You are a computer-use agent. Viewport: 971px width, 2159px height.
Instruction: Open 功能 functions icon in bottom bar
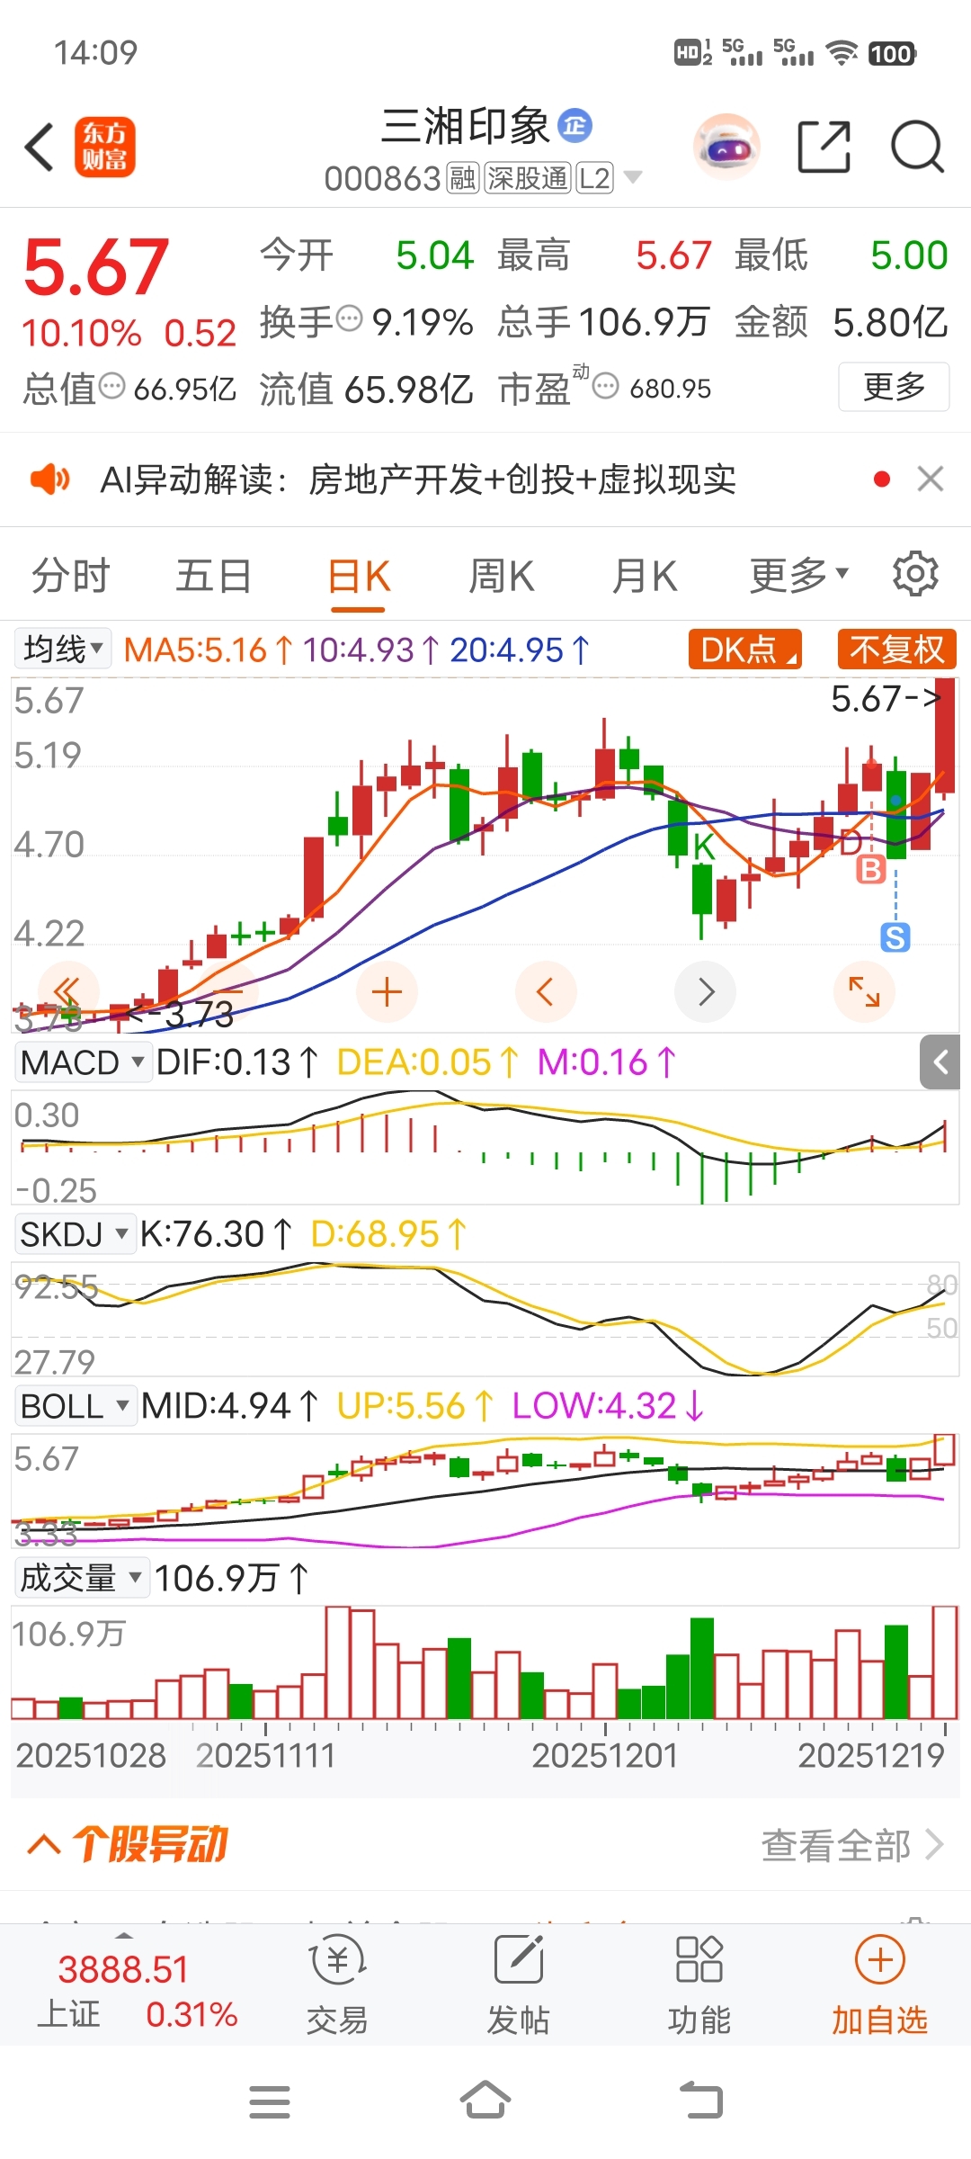tap(699, 1985)
